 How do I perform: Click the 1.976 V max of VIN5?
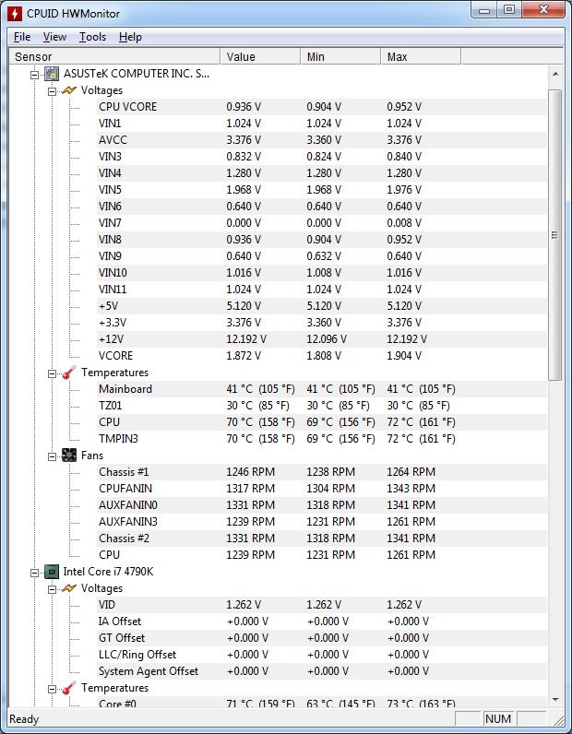[x=404, y=190]
